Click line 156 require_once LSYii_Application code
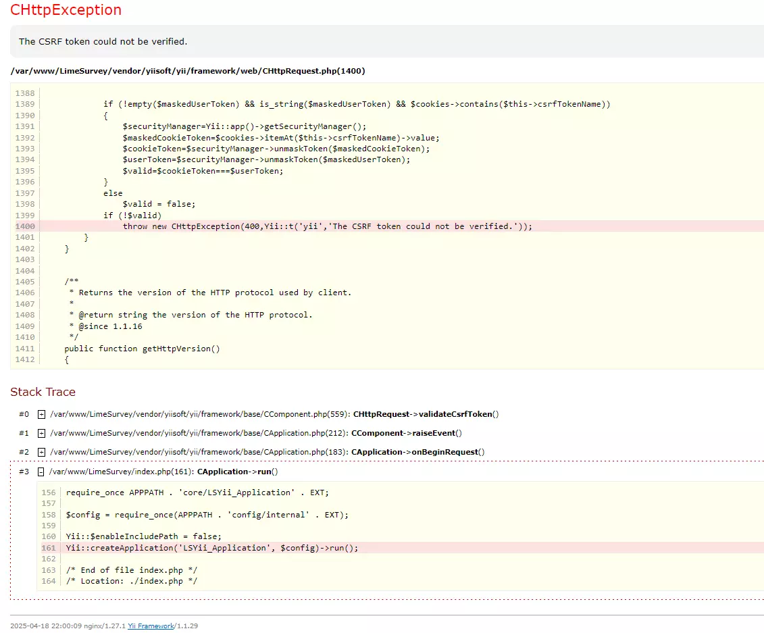Image resolution: width=764 pixels, height=633 pixels. pyautogui.click(x=197, y=492)
